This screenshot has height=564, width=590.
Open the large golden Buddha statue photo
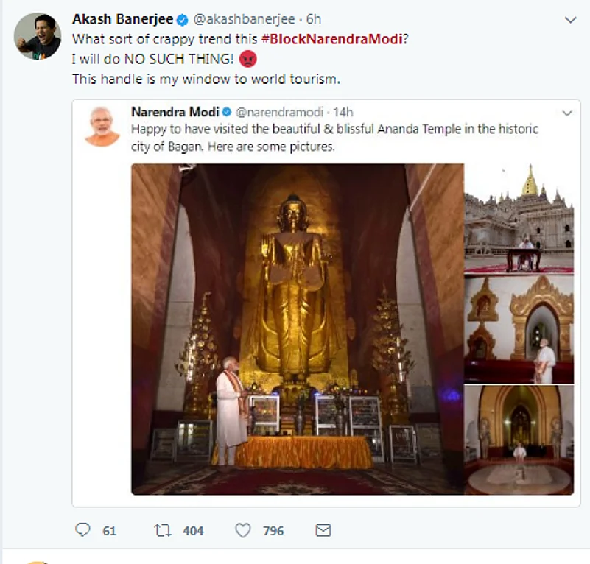coord(298,328)
